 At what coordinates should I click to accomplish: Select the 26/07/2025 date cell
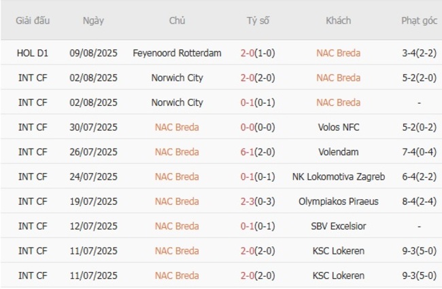click(93, 152)
